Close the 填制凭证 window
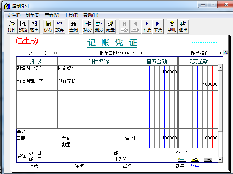This screenshot has width=233, height=174. (226, 4)
